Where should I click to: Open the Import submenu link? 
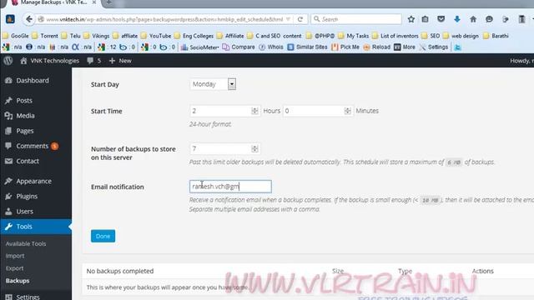(15, 256)
